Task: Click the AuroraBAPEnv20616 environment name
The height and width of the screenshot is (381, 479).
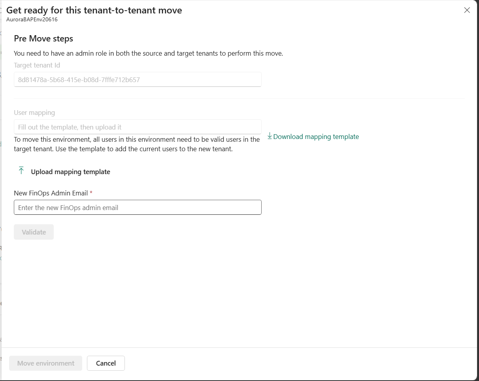Action: 32,19
